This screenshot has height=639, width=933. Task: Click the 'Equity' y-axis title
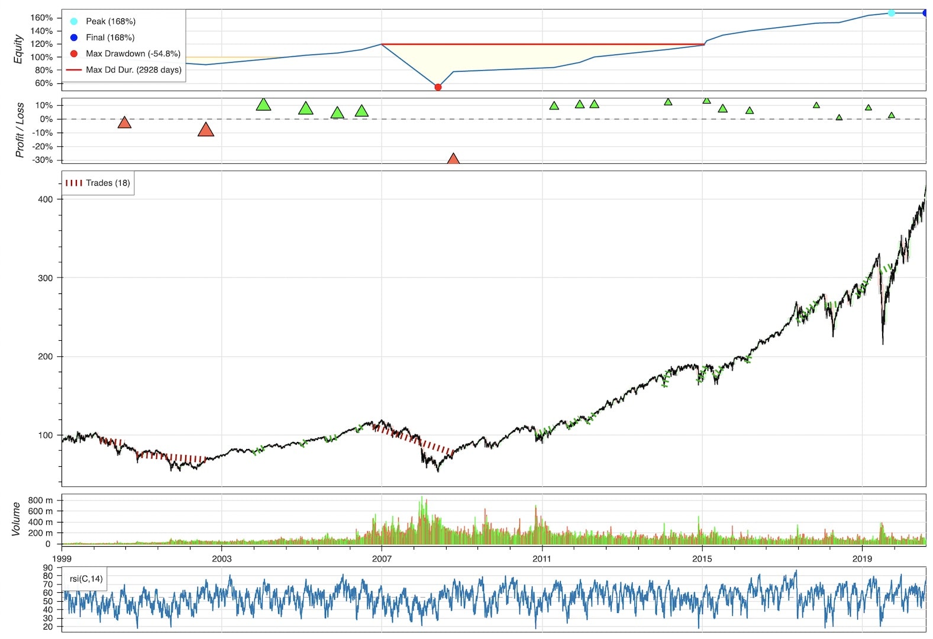[x=18, y=49]
